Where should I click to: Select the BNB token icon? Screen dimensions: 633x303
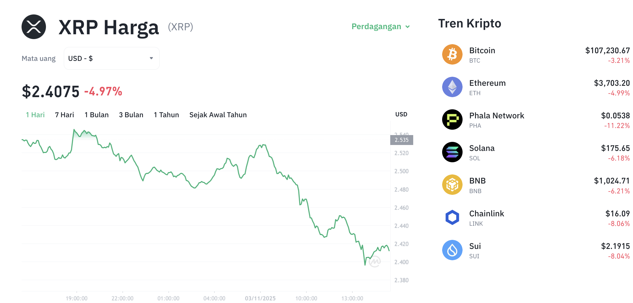[452, 185]
